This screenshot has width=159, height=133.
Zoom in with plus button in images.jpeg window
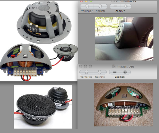tap(125, 72)
